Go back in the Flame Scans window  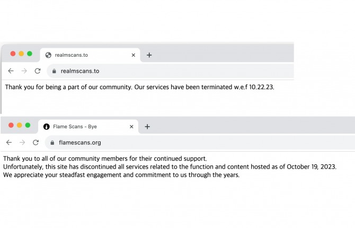click(9, 143)
